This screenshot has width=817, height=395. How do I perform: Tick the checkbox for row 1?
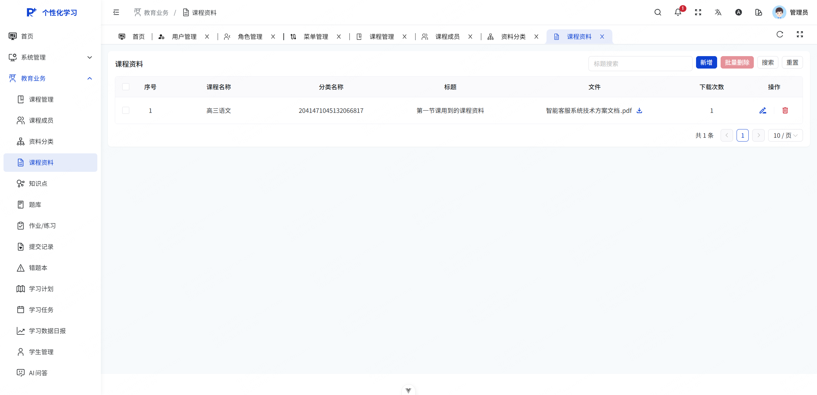(126, 111)
